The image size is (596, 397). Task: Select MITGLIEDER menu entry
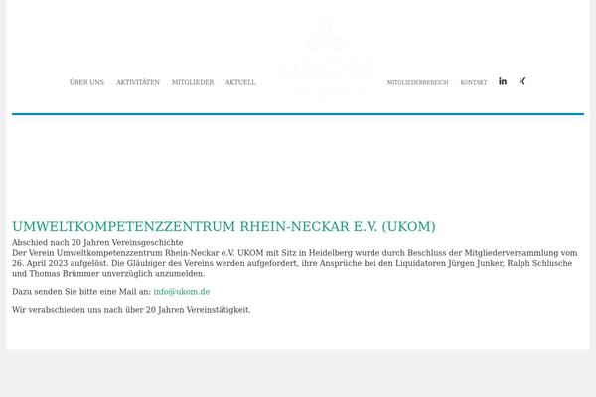(193, 82)
